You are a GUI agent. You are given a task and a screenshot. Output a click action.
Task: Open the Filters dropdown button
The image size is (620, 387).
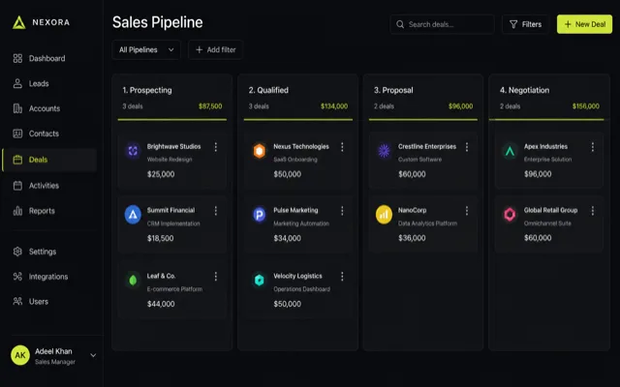pyautogui.click(x=525, y=24)
